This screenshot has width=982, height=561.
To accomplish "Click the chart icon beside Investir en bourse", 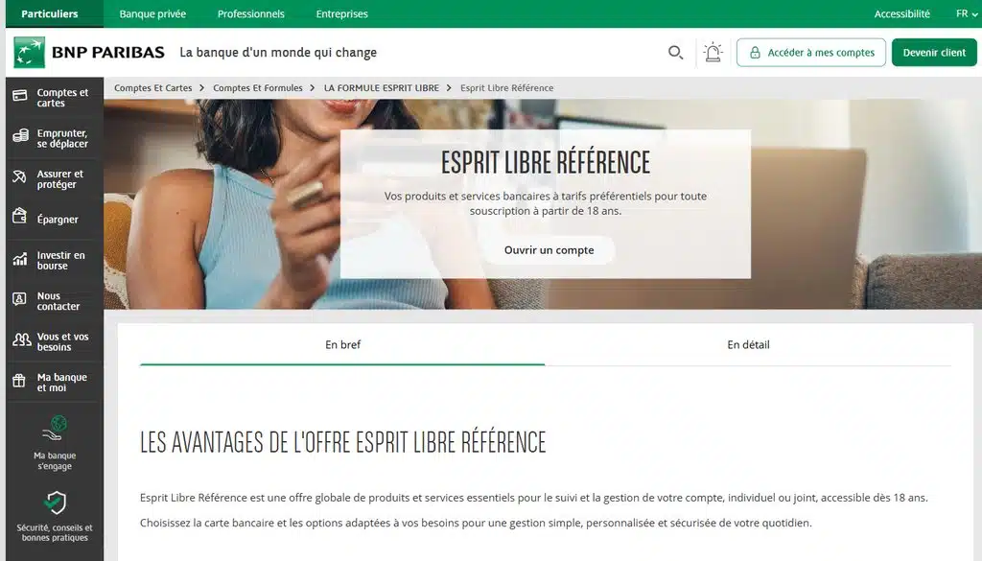I will (x=20, y=259).
